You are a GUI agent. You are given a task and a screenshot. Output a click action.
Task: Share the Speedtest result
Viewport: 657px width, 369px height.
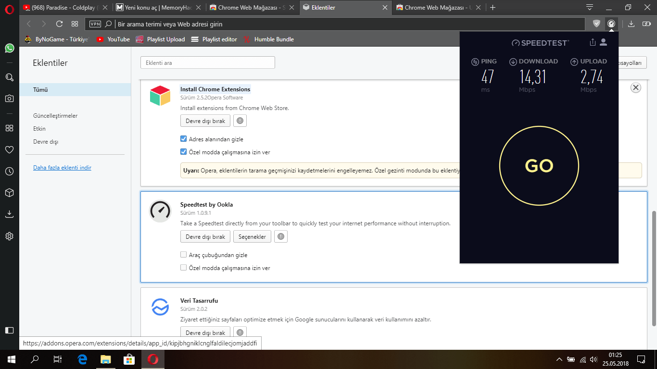pyautogui.click(x=593, y=42)
